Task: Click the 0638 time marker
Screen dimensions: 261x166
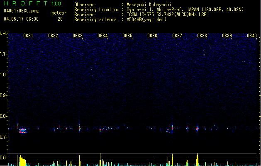Action: (x=202, y=36)
